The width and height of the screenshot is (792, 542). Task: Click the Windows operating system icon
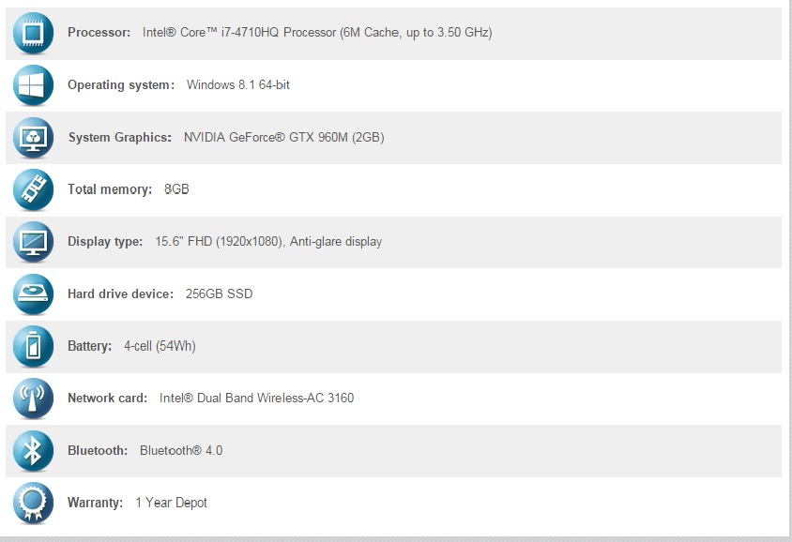(x=34, y=84)
